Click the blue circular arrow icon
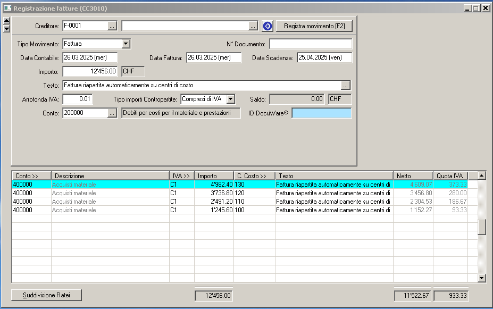This screenshot has width=493, height=309. click(267, 26)
